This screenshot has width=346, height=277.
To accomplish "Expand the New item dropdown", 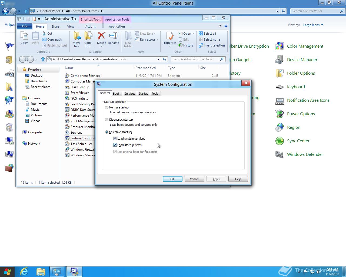I will [x=155, y=34].
